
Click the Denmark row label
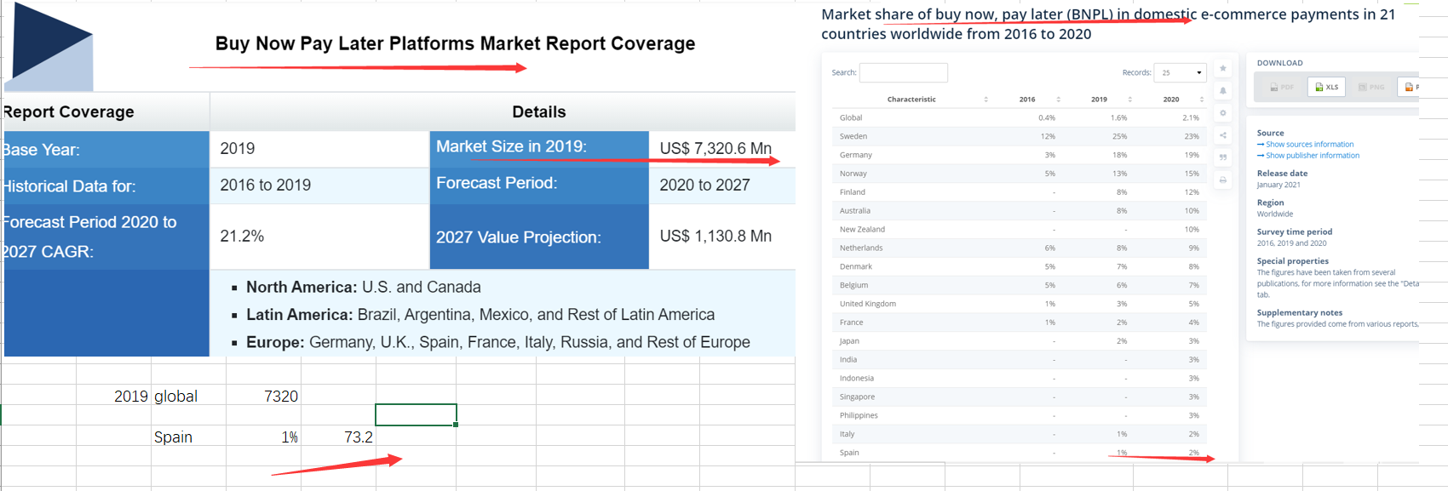[856, 266]
